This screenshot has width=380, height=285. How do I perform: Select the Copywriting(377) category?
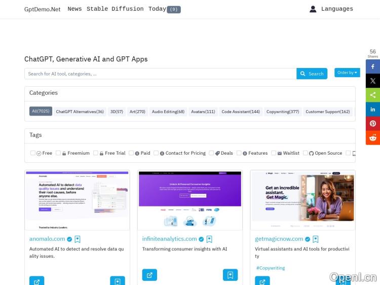(x=283, y=112)
